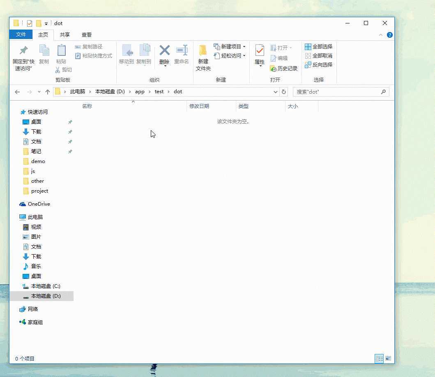435x377 pixels.
Task: Click the 历史记录 history icon
Action: pos(273,69)
